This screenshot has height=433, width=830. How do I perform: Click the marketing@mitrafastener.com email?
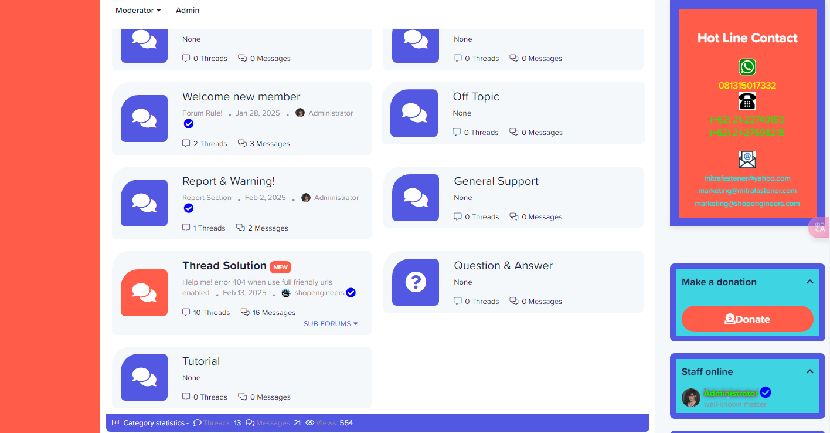click(x=747, y=191)
